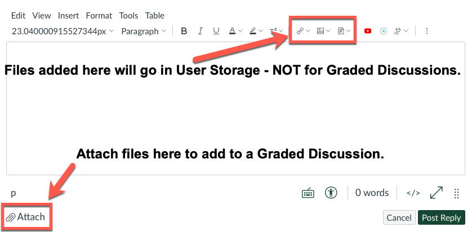The image size is (472, 232).
Task: Run the accessibility checker icon
Action: pos(331,192)
